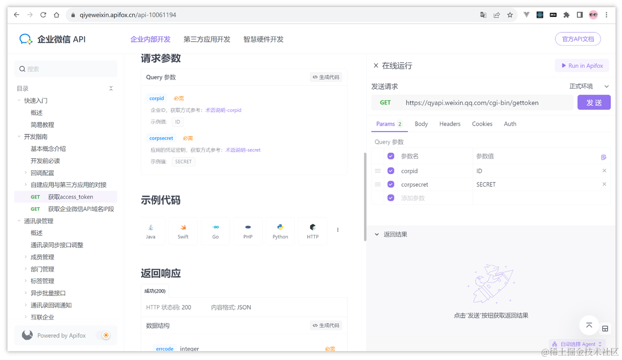Open the browser extensions puzzle icon
The height and width of the screenshot is (360, 622).
pyautogui.click(x=566, y=15)
